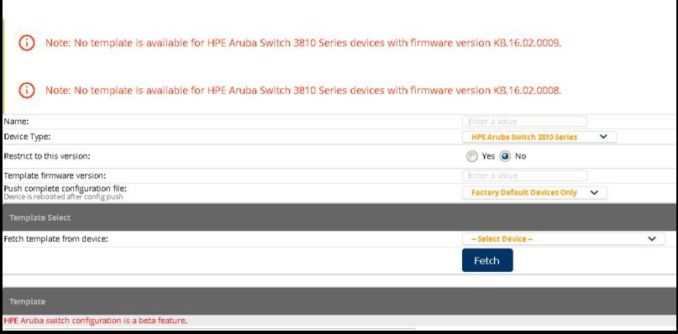678x334 pixels.
Task: Choose No for Restrict to this version
Action: click(505, 156)
